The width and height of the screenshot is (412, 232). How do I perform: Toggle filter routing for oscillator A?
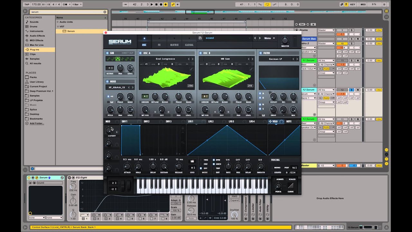click(260, 93)
